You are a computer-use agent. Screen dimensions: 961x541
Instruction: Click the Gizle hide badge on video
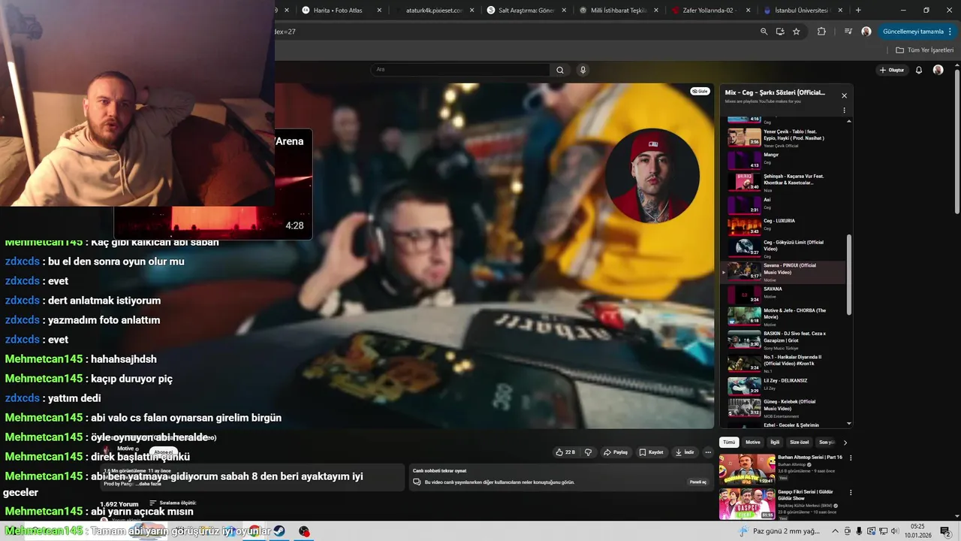pyautogui.click(x=700, y=91)
